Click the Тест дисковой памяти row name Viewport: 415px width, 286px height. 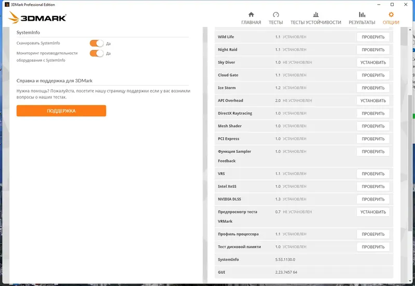tap(239, 247)
